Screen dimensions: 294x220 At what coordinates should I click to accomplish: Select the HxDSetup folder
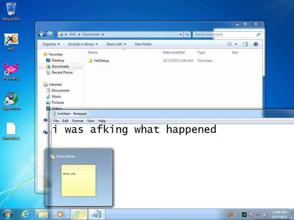(x=101, y=61)
